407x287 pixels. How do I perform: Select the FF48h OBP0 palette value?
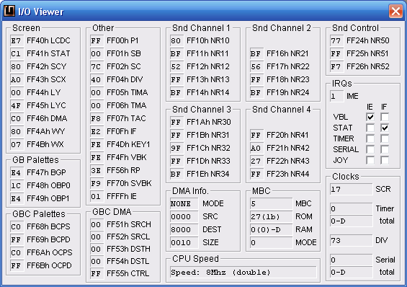point(17,186)
